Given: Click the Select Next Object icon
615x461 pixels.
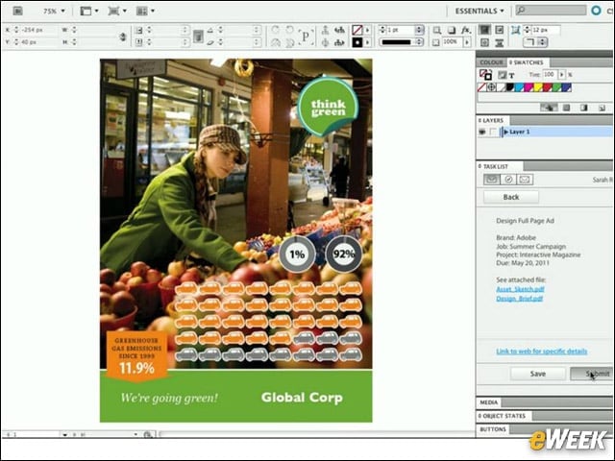Looking at the screenshot, I should (x=339, y=42).
